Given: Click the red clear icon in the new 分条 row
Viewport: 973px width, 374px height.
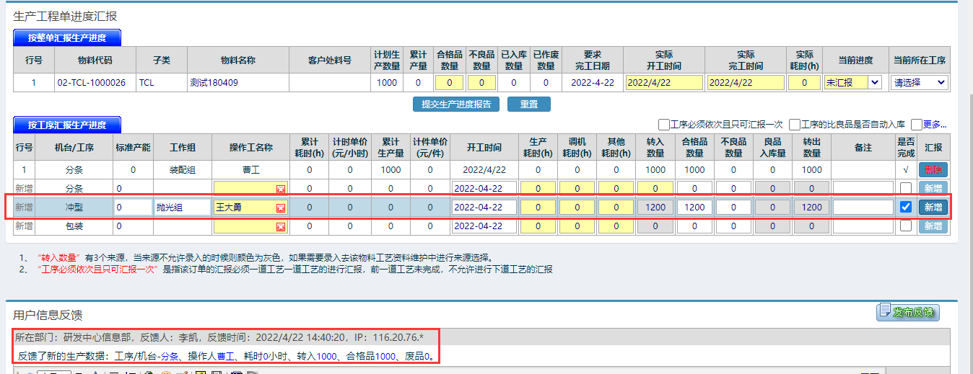Looking at the screenshot, I should coord(281,189).
